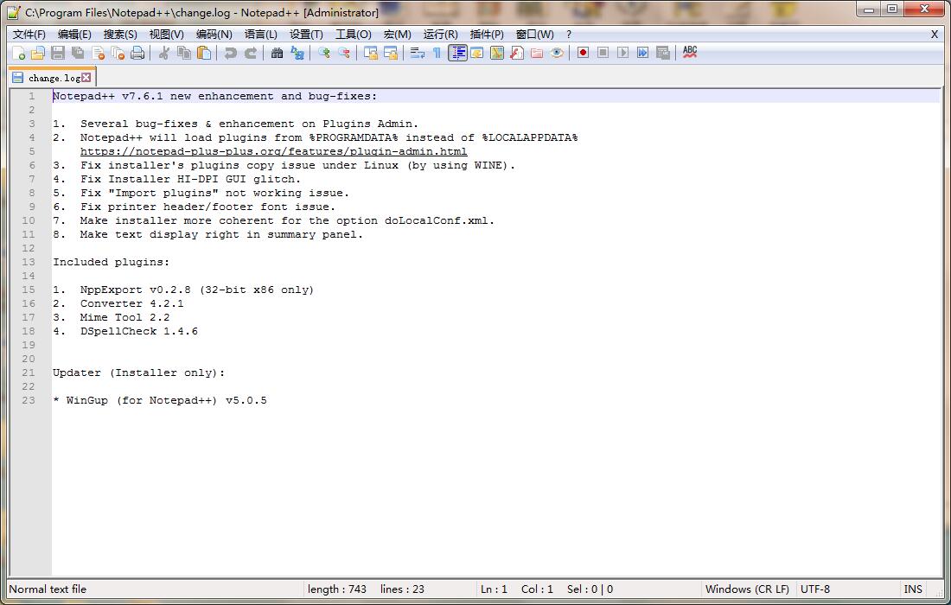951x605 pixels.
Task: Open the 宏(M) menu
Action: [x=398, y=35]
